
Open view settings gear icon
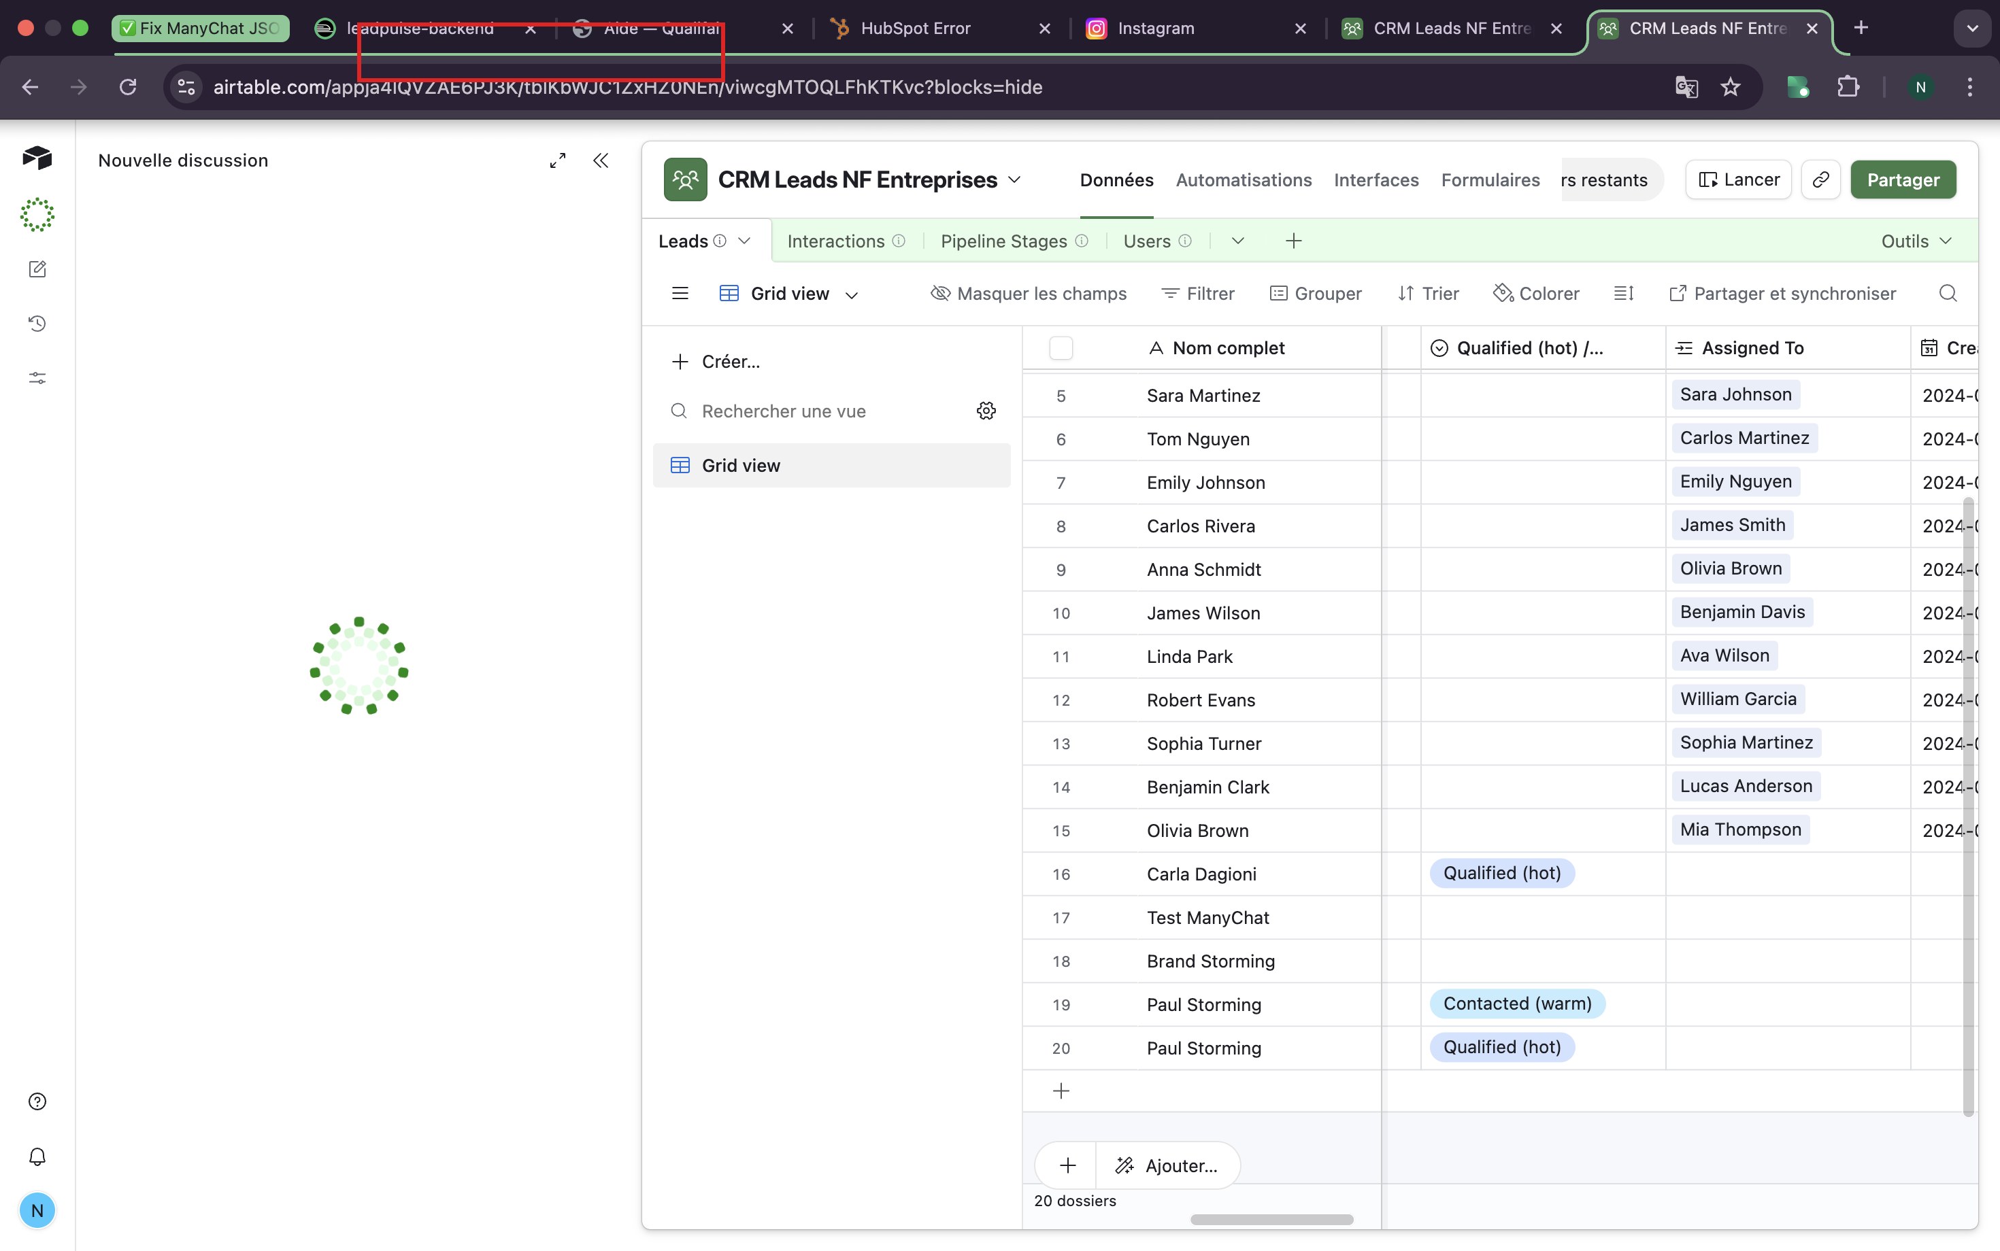click(986, 411)
